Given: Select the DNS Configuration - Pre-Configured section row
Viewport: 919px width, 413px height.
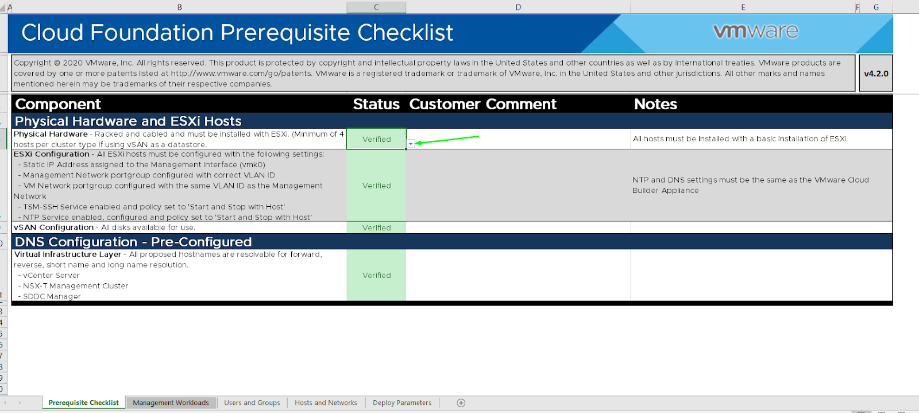Looking at the screenshot, I should 452,241.
